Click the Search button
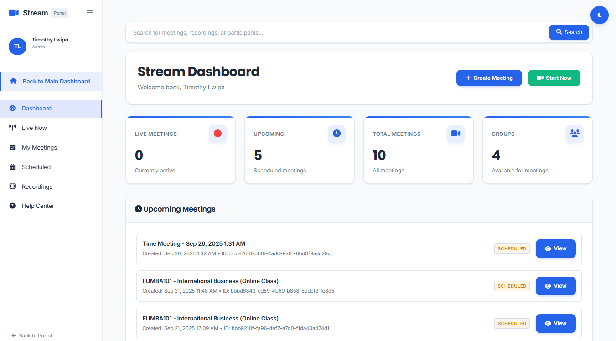The height and width of the screenshot is (341, 616). (x=569, y=32)
